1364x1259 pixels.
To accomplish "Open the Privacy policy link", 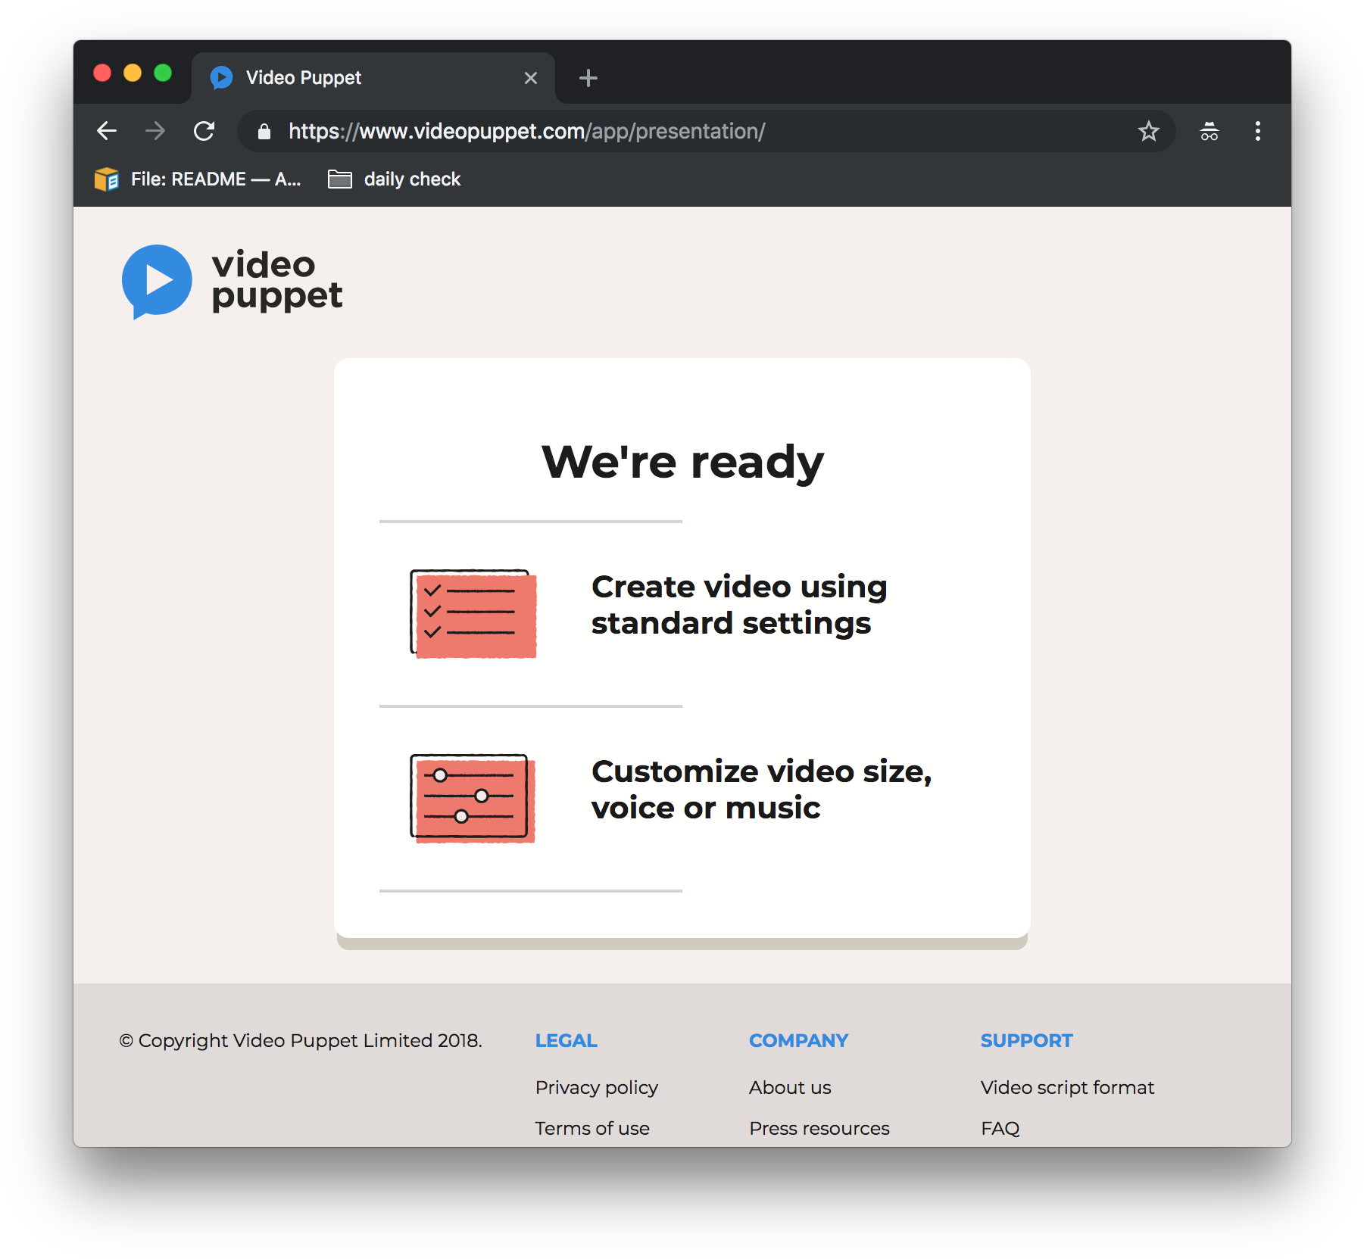I will pos(597,1088).
